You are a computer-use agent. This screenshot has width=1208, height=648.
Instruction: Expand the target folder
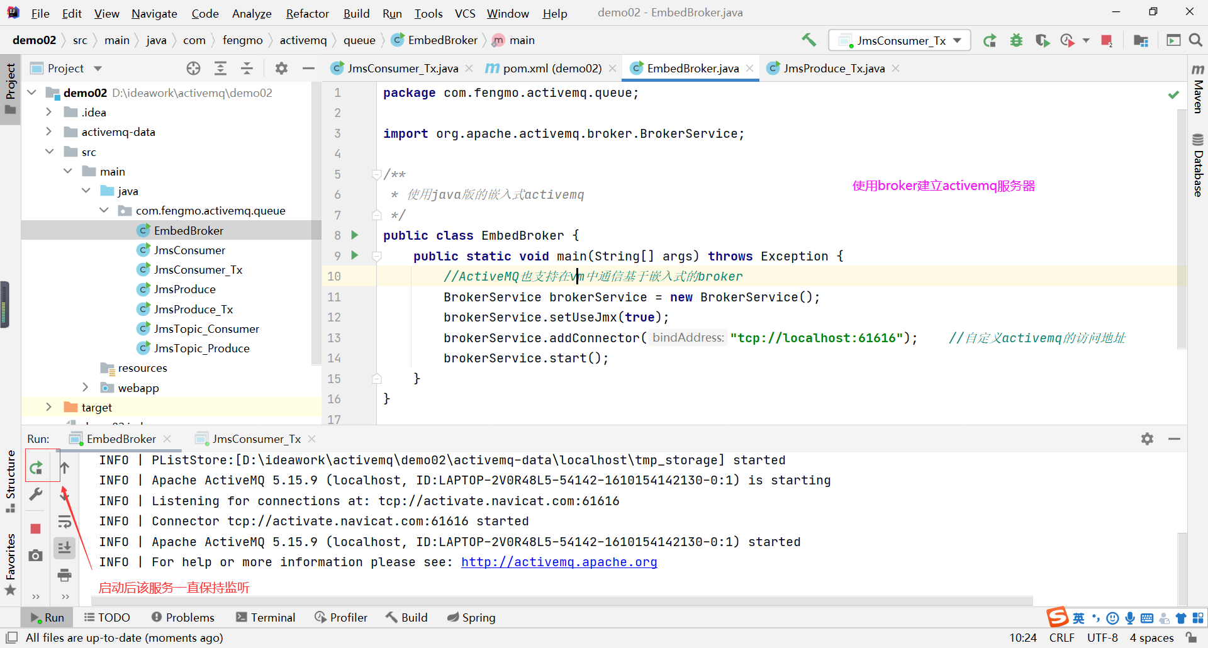[49, 407]
